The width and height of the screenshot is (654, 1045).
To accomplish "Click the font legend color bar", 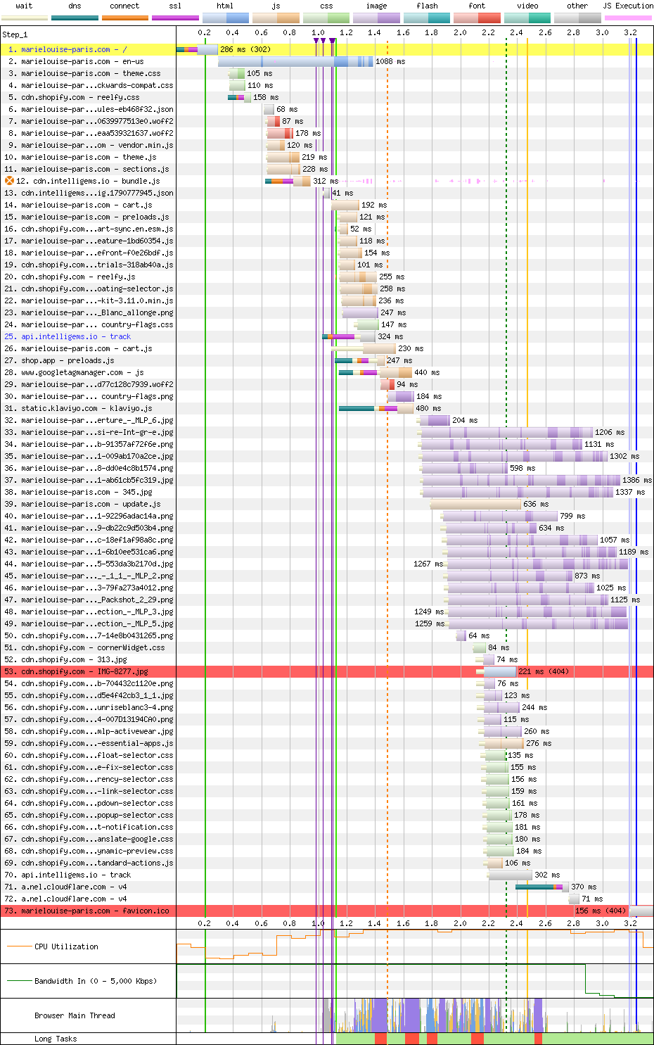I will point(477,18).
